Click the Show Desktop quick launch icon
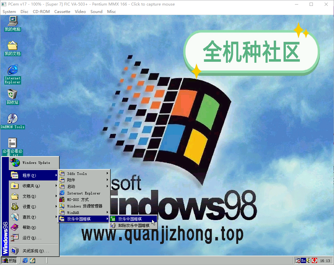Viewport: 334px width, 265px height. click(x=32, y=260)
